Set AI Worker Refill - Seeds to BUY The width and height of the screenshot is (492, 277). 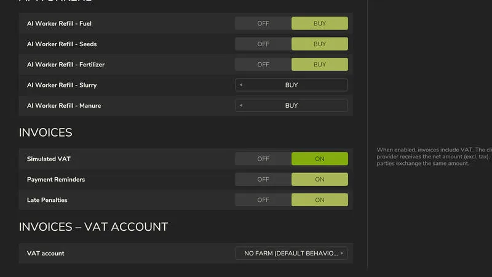pyautogui.click(x=319, y=44)
